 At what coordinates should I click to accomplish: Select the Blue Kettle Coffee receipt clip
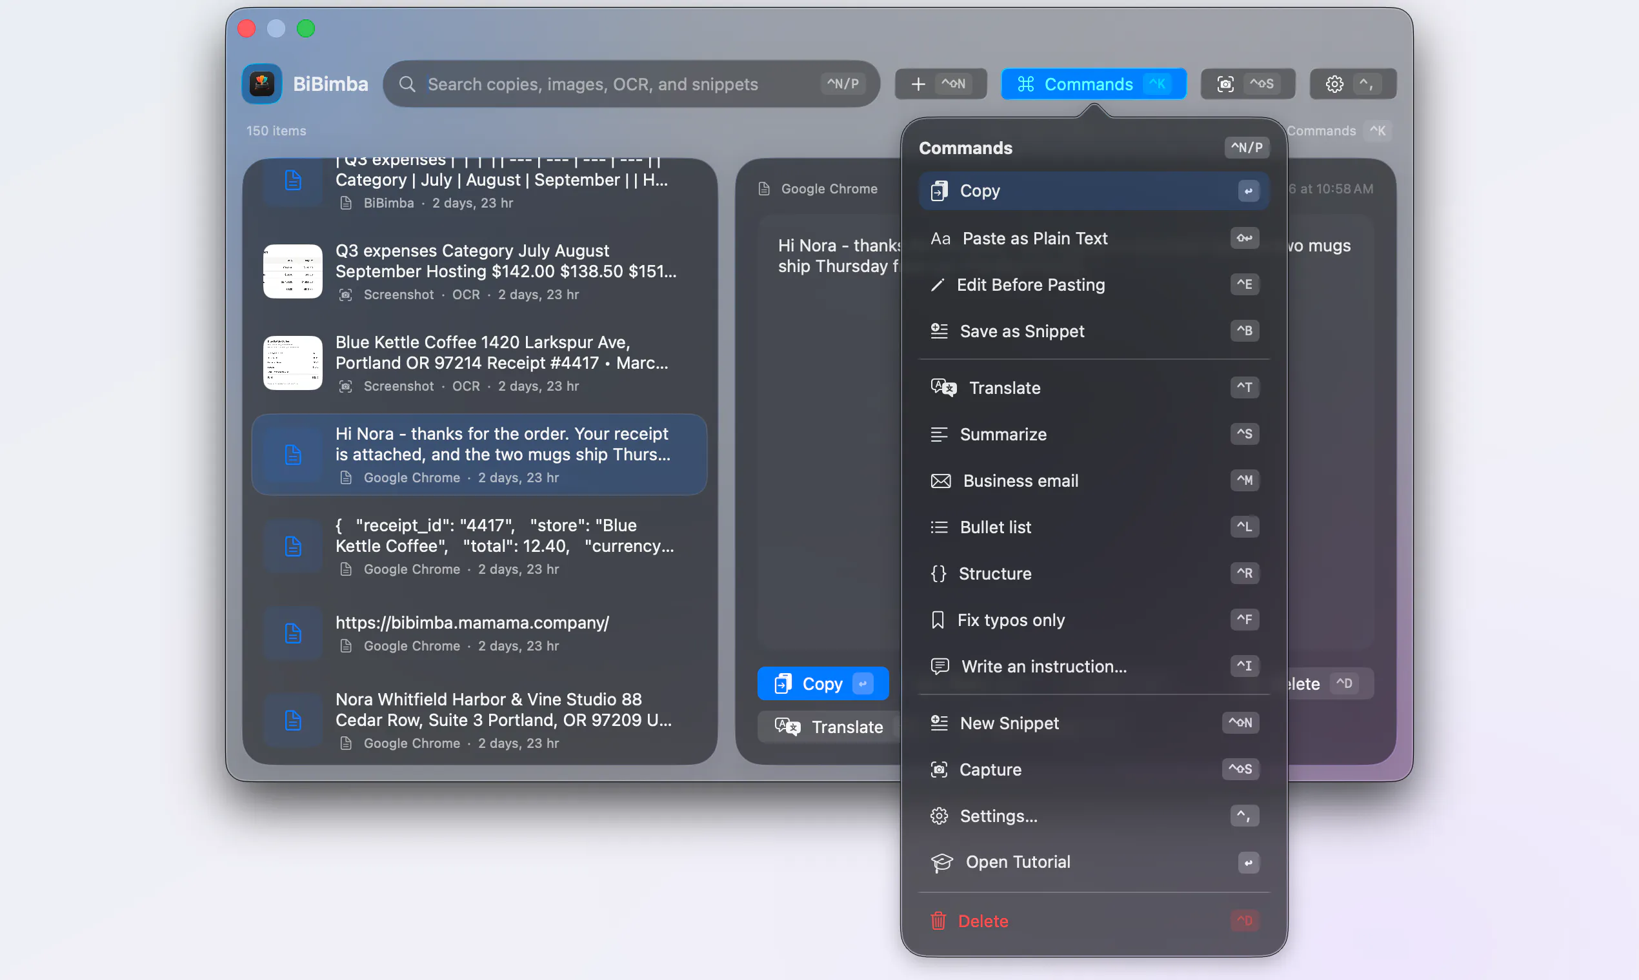coord(479,363)
